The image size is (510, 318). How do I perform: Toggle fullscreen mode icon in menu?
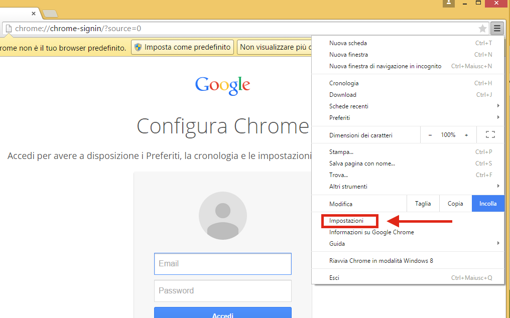coord(490,134)
